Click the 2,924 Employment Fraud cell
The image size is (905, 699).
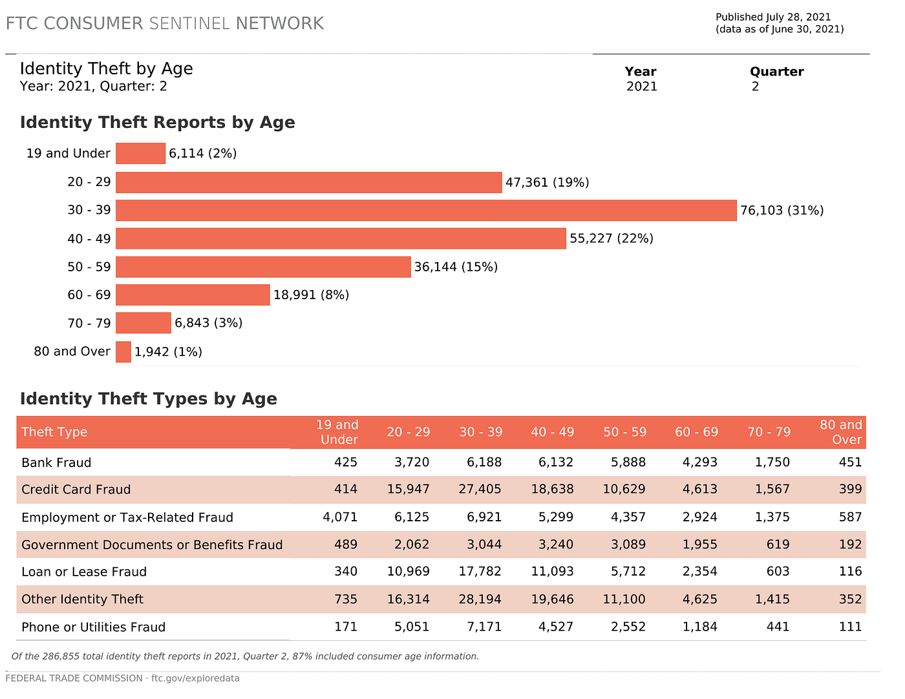[x=700, y=517]
